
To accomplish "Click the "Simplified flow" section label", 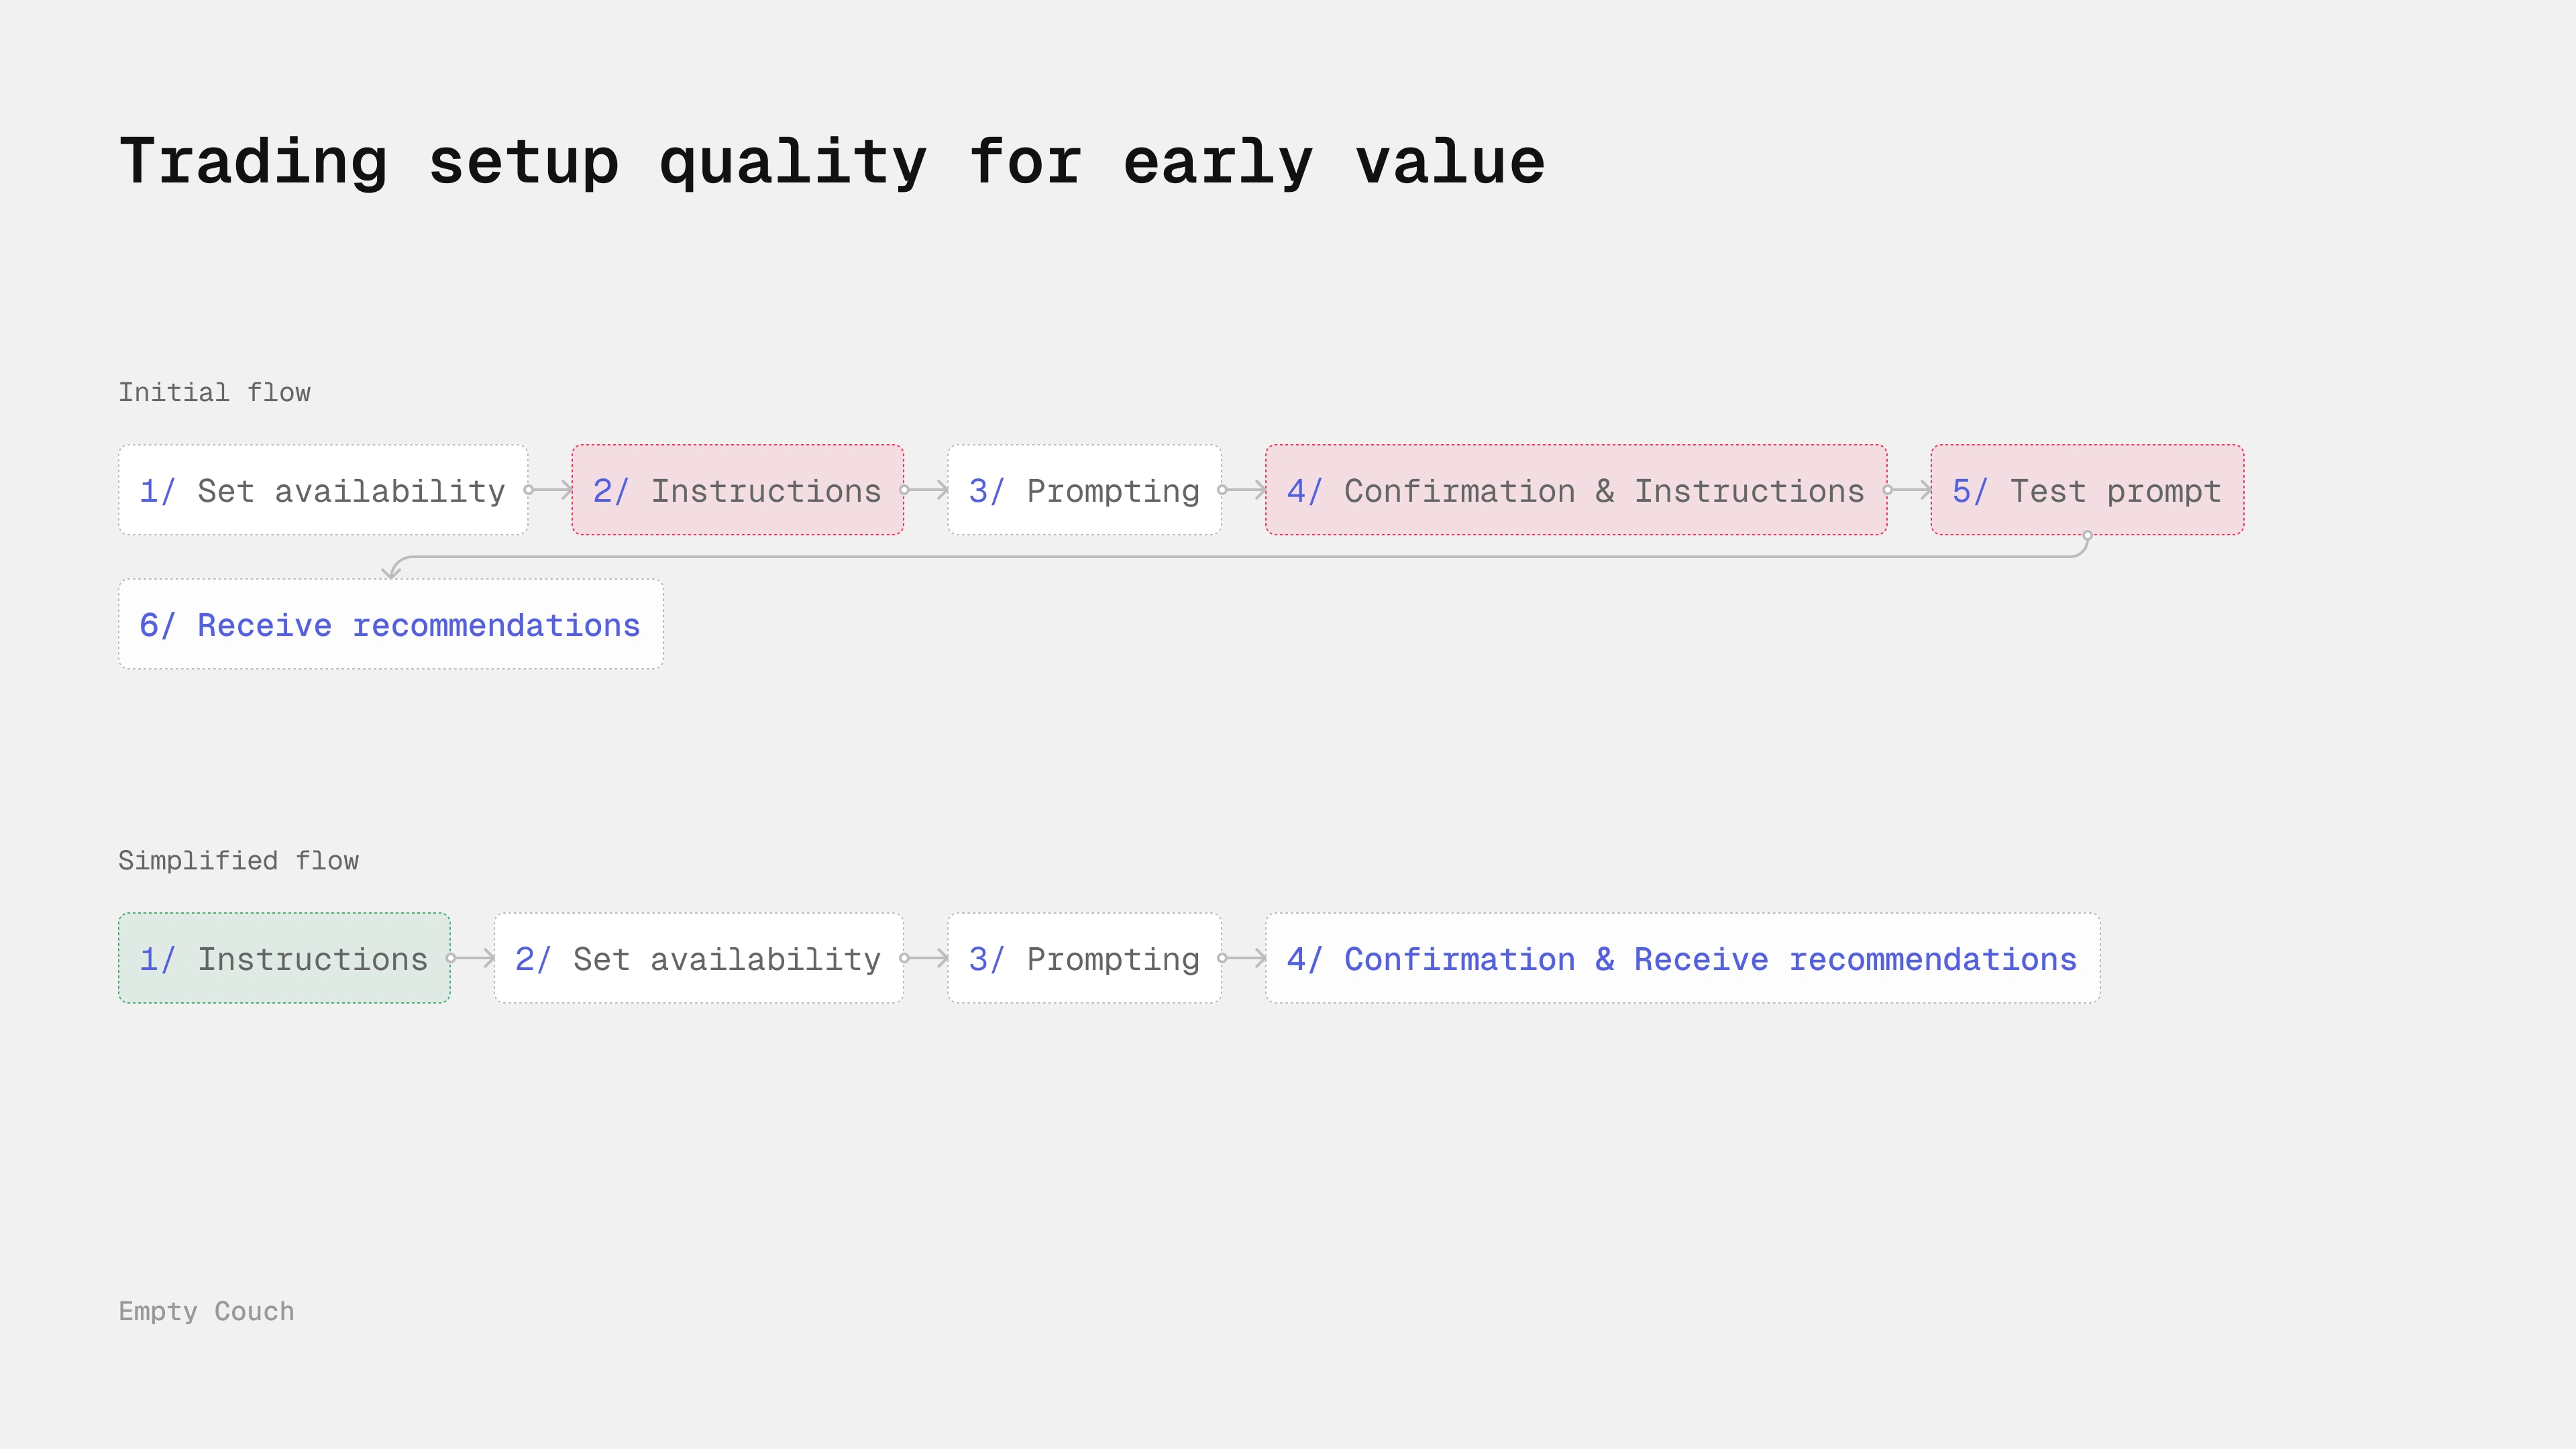I will pyautogui.click(x=238, y=860).
